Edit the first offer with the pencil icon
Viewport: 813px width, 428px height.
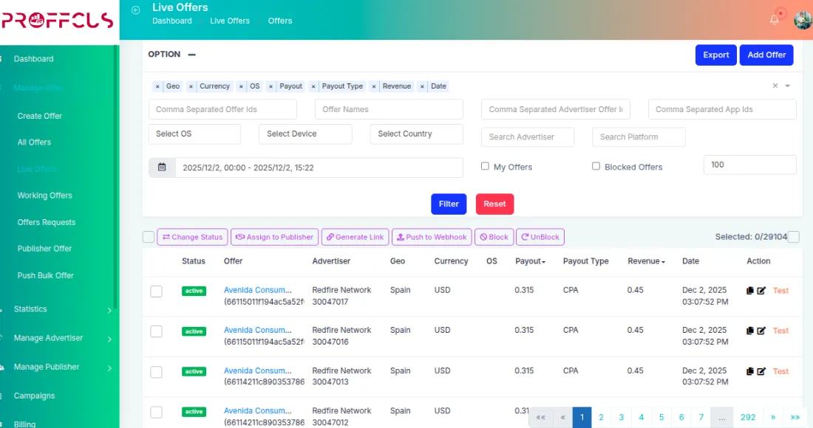(x=762, y=290)
